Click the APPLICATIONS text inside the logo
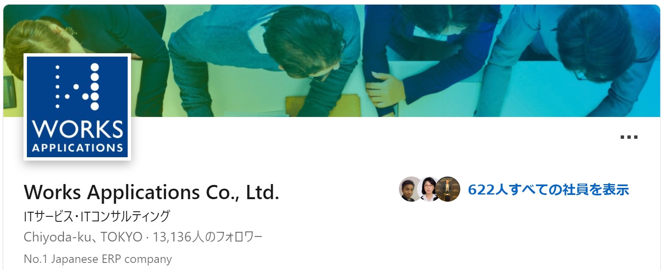Viewport: 661px width, 270px height. click(78, 148)
